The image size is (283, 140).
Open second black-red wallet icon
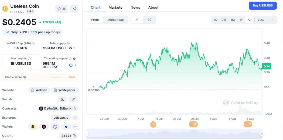pyautogui.click(x=44, y=127)
